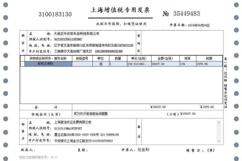Click buyer taxpayer ID 912102120511382967
Viewport: 242px width, 161px height.
pos(68,39)
